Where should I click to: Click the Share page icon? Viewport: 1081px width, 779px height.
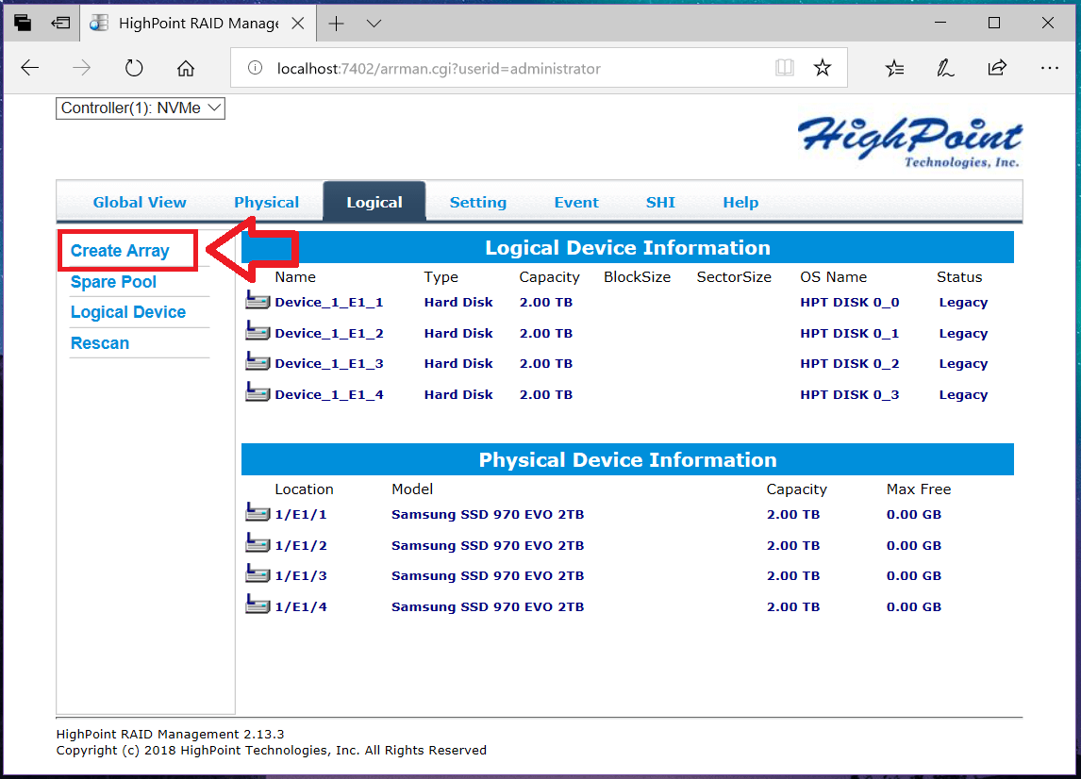pyautogui.click(x=997, y=68)
